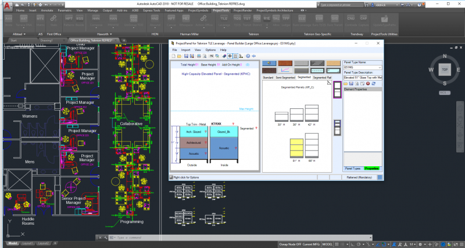The height and width of the screenshot is (248, 465).
Task: Click the New file icon in Panel Builder
Action: tap(174, 56)
